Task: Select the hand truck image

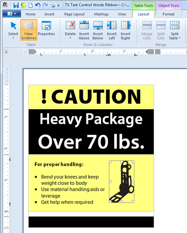Action: (x=122, y=181)
